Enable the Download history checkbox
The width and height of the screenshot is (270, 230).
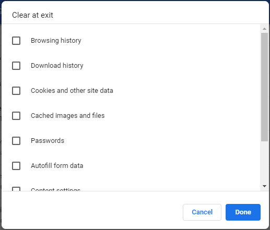tap(16, 66)
